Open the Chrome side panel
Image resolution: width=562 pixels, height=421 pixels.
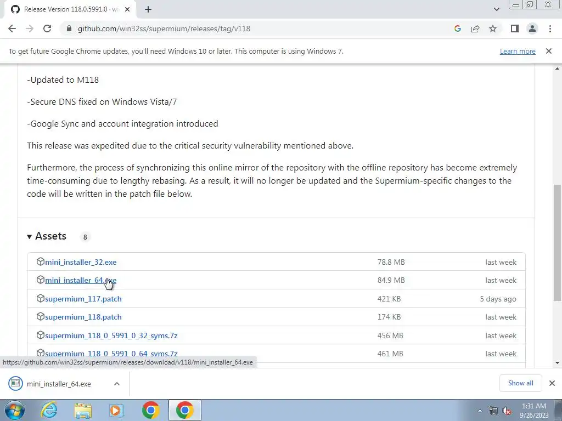(515, 29)
